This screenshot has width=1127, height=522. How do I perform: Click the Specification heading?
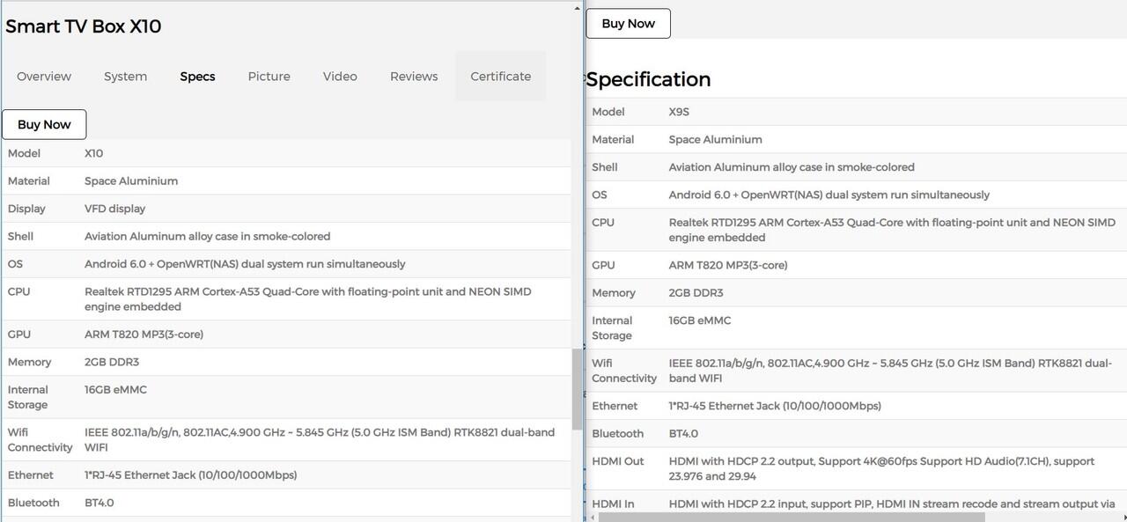(x=649, y=79)
